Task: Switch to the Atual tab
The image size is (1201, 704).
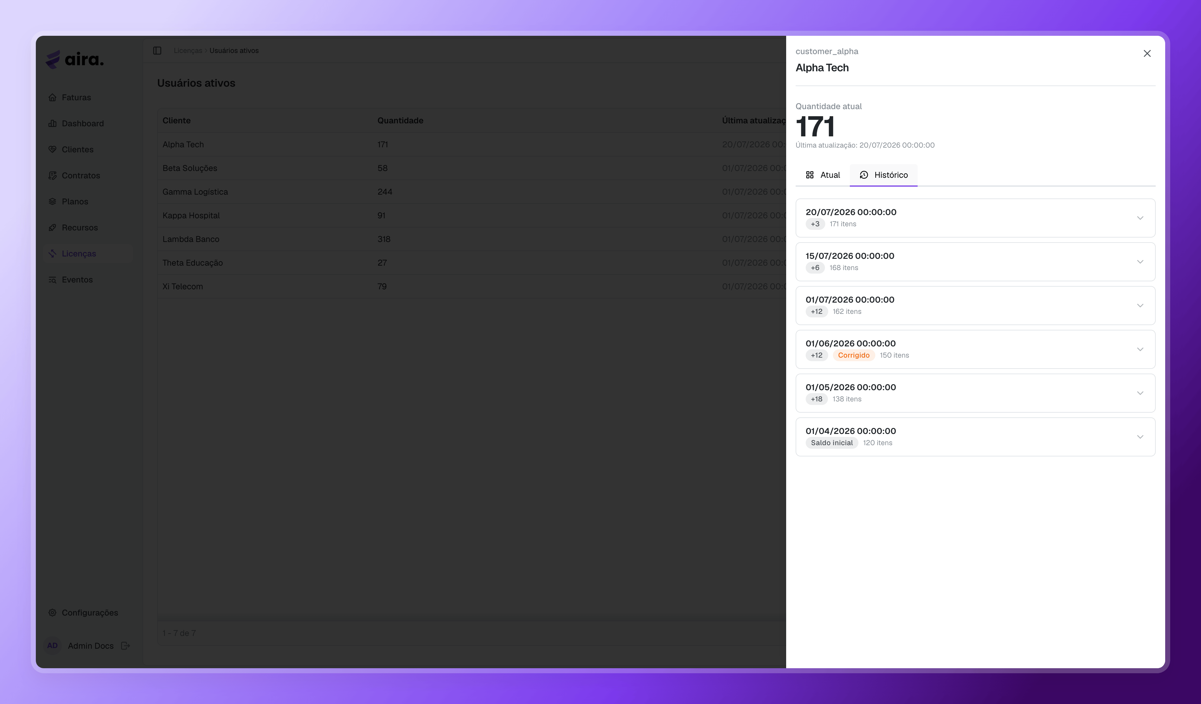Action: [823, 175]
